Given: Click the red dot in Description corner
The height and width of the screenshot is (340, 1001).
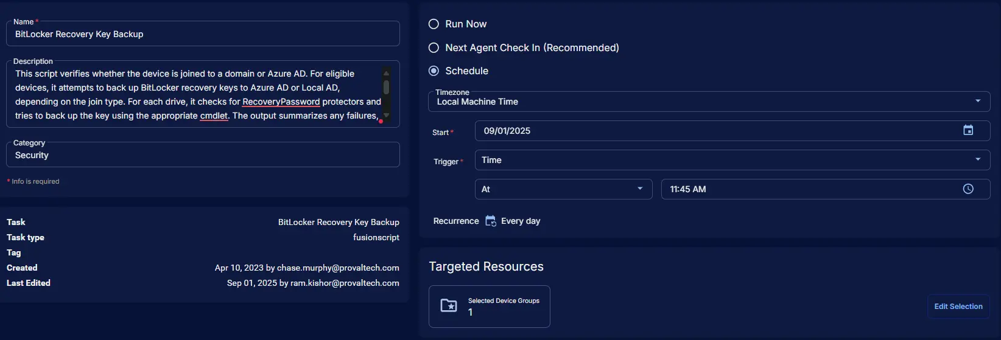Looking at the screenshot, I should tap(381, 121).
